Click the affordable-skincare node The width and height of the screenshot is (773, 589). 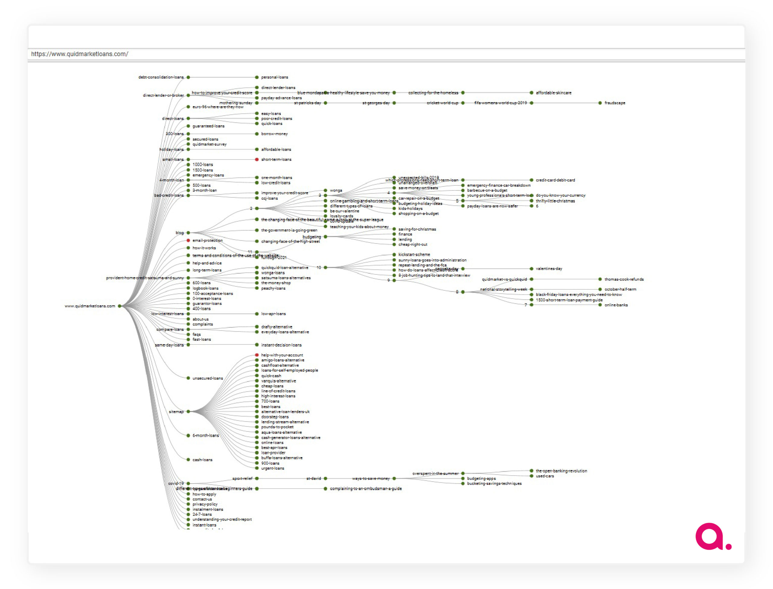coord(531,93)
